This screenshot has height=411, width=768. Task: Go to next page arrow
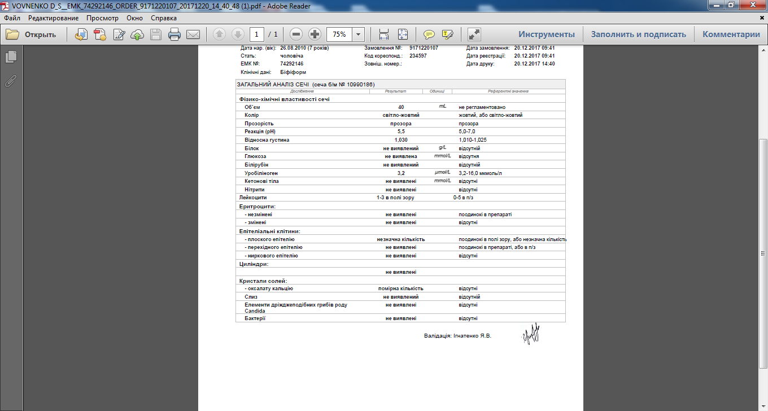click(x=238, y=34)
